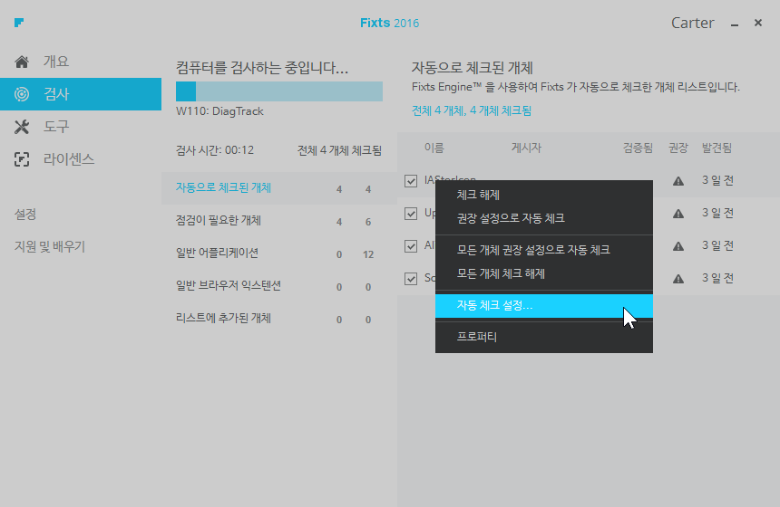Click the Fixts logo icon

19,23
